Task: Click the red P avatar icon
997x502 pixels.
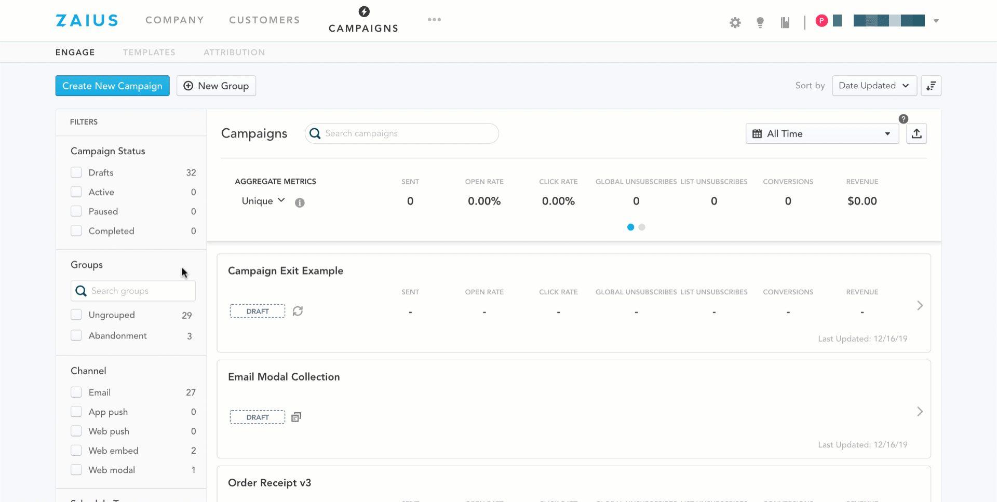Action: [x=821, y=21]
